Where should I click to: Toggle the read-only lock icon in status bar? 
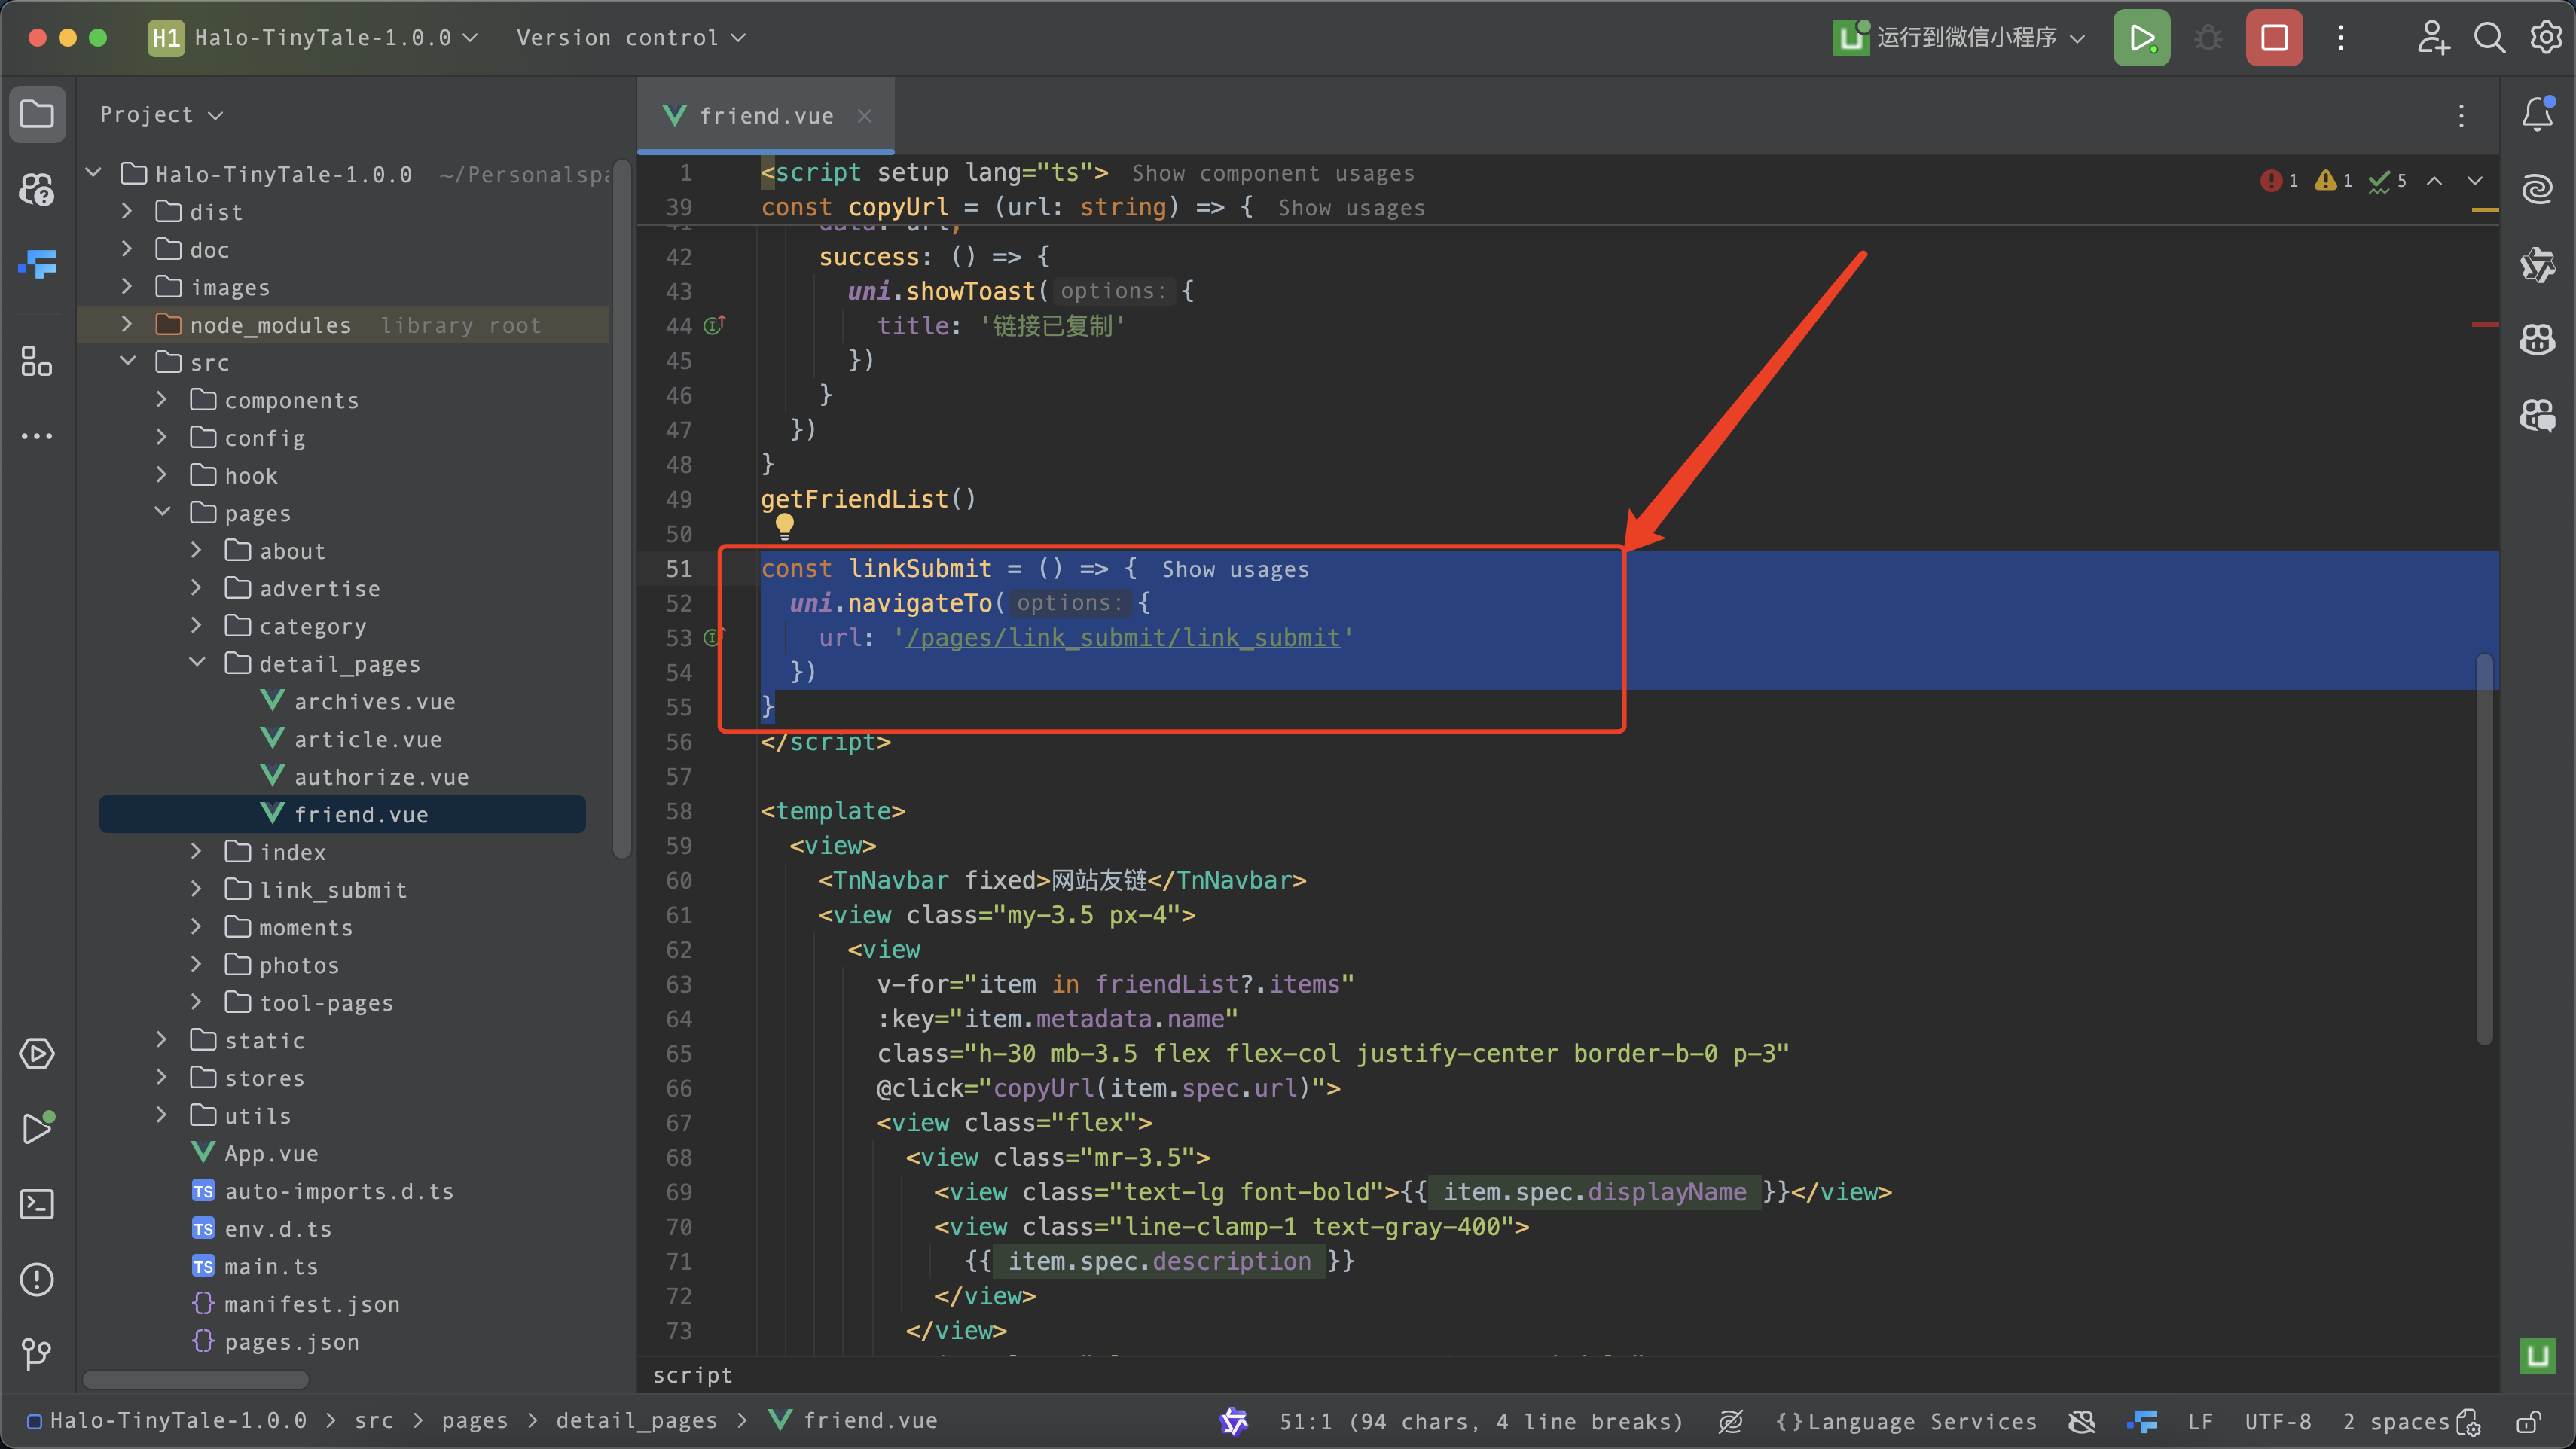[x=2529, y=1421]
